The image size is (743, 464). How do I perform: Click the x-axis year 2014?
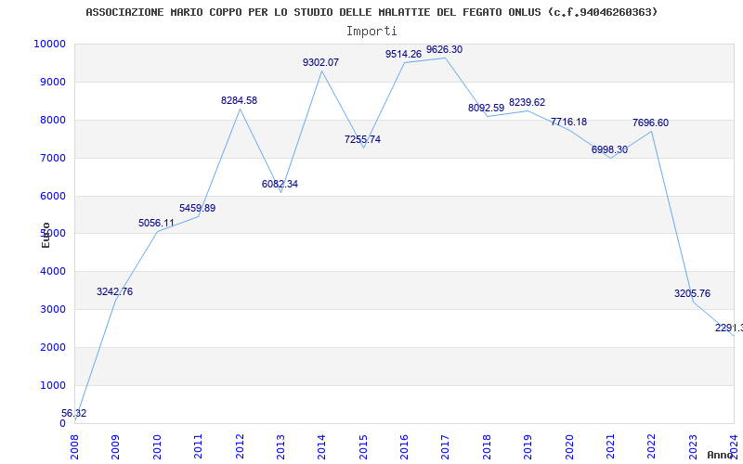coord(321,446)
